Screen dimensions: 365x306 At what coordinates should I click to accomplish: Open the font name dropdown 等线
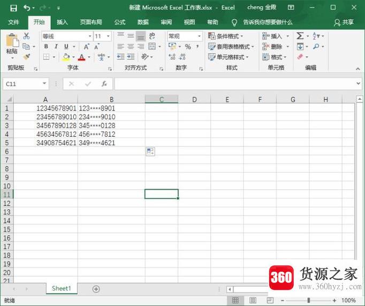90,36
